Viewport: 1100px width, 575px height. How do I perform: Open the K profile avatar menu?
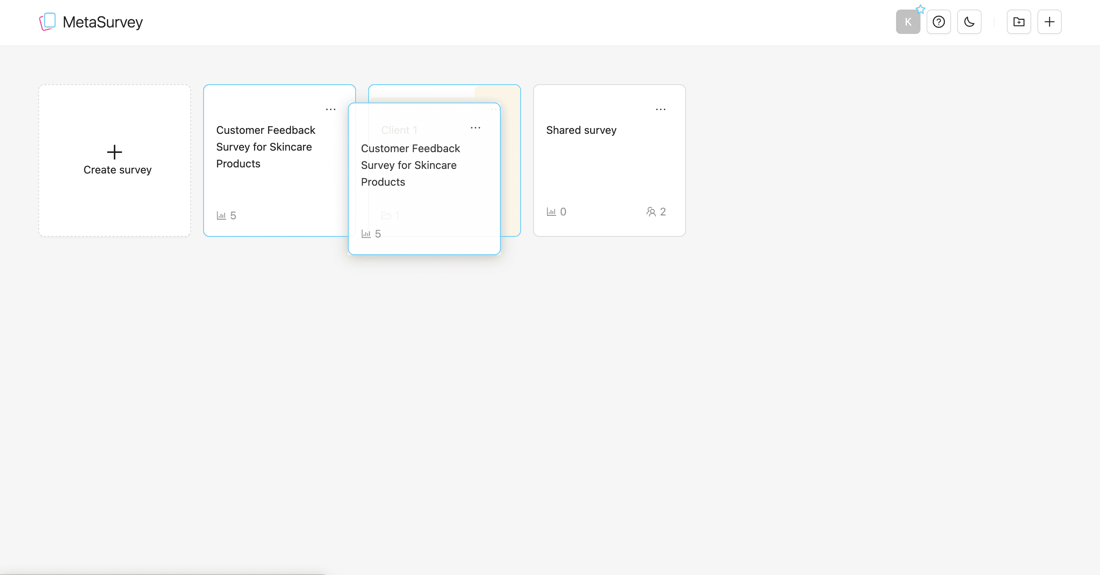(908, 22)
